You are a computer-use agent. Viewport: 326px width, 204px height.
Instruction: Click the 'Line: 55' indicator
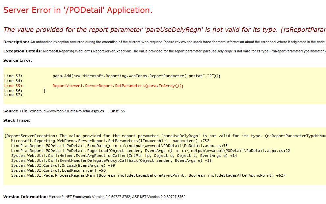click(x=117, y=111)
